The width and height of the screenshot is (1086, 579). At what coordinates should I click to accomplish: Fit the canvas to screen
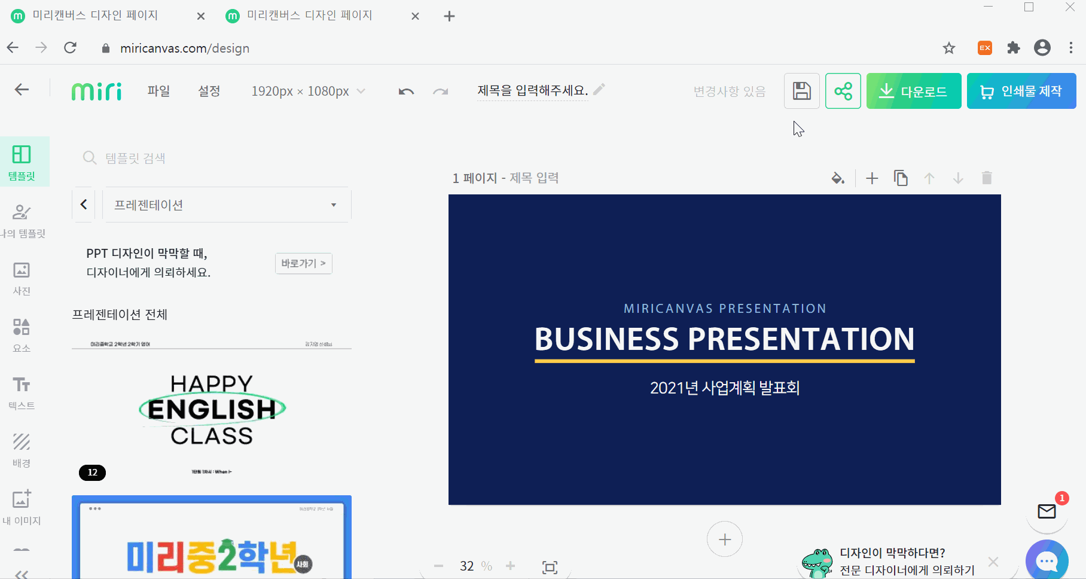(x=550, y=567)
